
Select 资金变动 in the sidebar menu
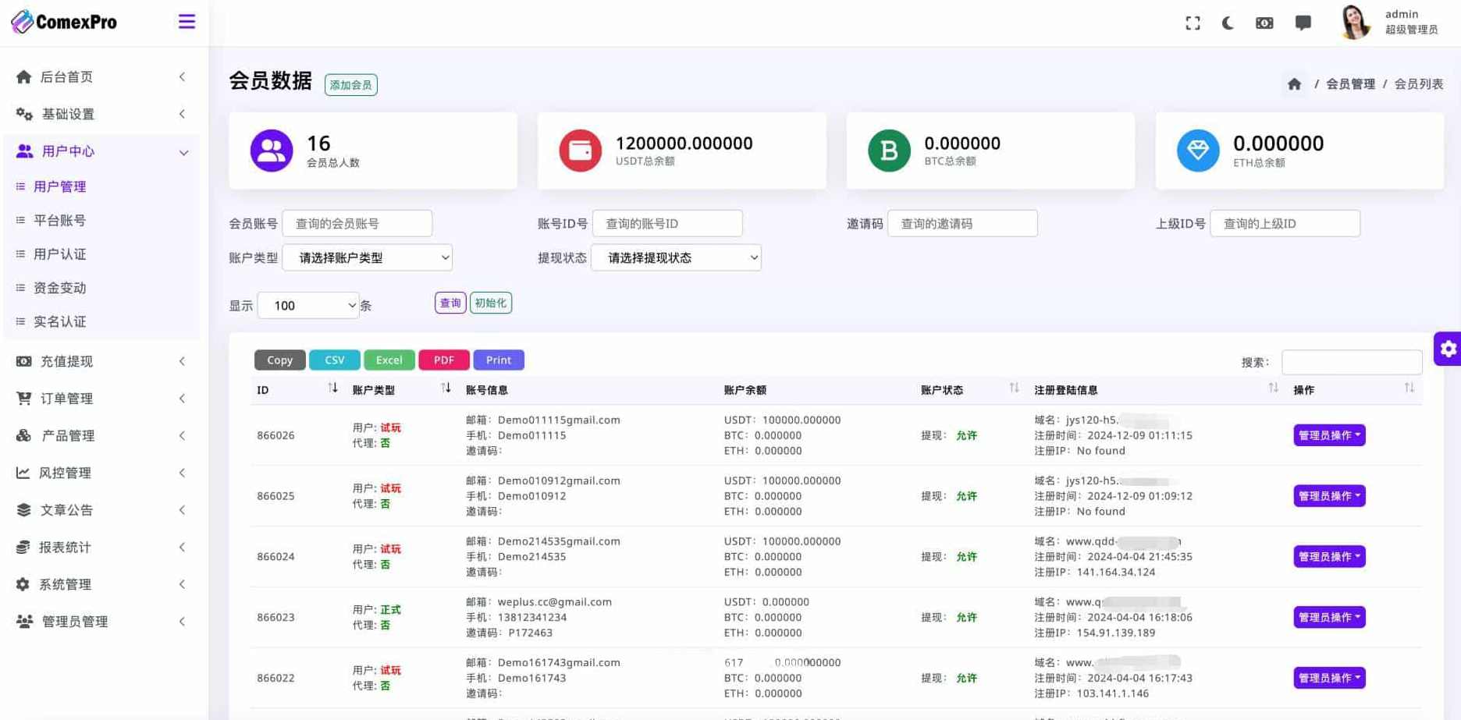60,288
